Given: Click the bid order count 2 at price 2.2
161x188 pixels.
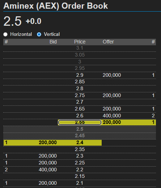Looking at the screenshot, I should [x=6, y=170].
